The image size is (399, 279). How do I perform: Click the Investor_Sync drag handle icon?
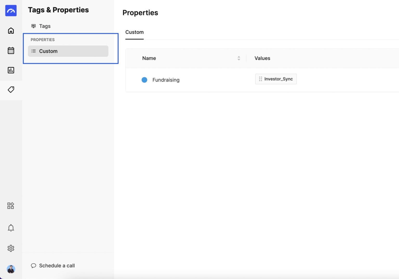point(260,79)
